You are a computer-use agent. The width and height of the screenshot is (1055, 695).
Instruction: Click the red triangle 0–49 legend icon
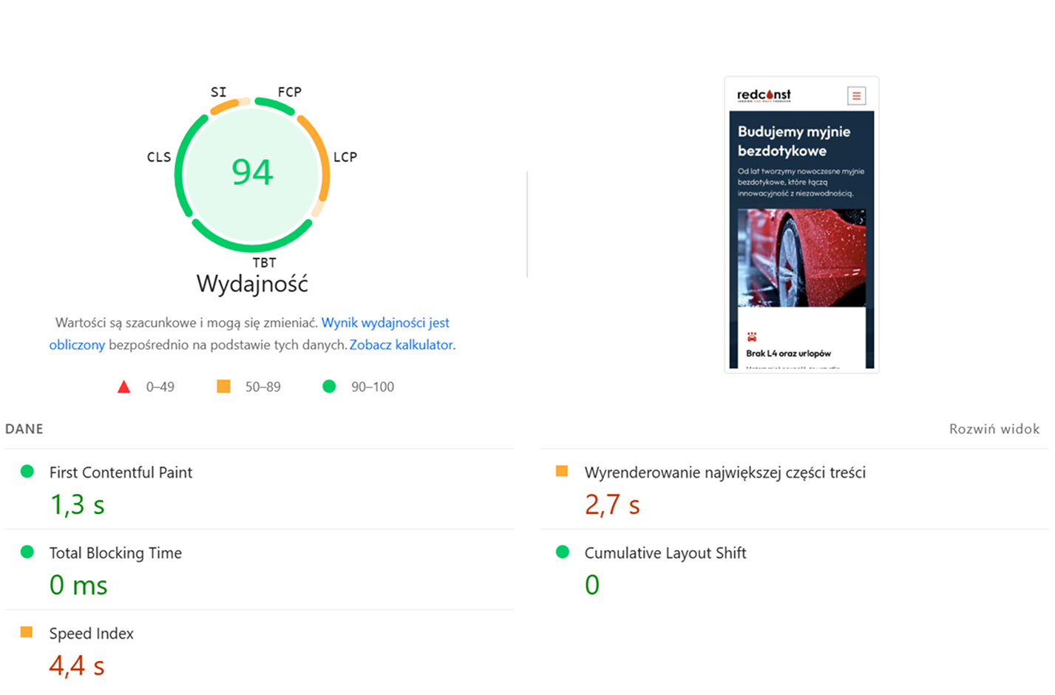pos(124,387)
